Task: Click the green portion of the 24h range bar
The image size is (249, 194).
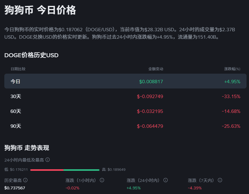Action: pos(82,170)
